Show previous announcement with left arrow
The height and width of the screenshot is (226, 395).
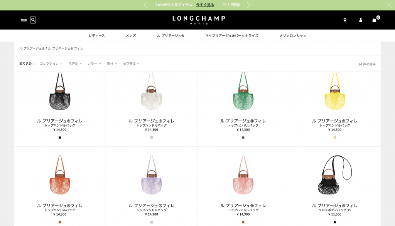145,5
